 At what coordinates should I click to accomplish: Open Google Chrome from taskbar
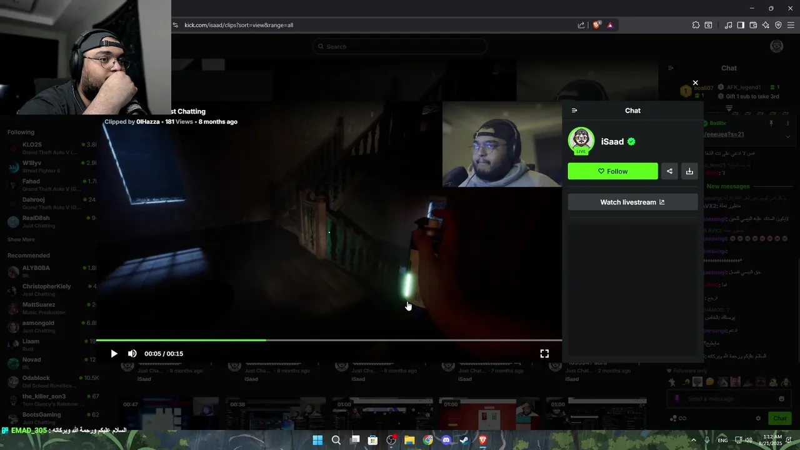(x=428, y=440)
